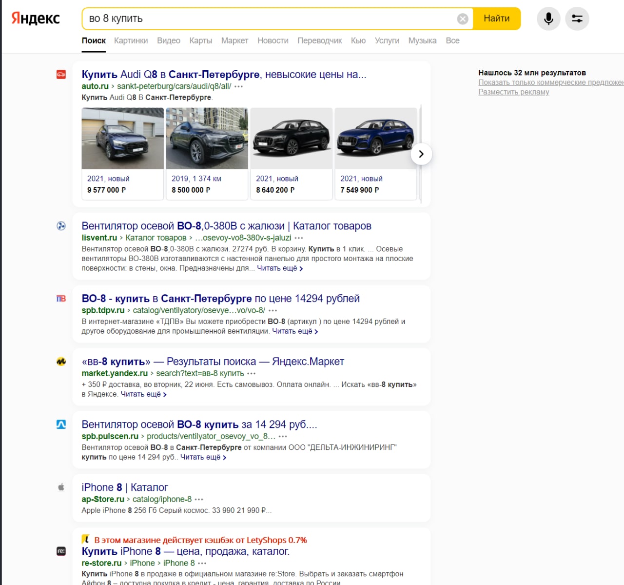Open the Кью tab
The height and width of the screenshot is (585, 624).
point(358,40)
